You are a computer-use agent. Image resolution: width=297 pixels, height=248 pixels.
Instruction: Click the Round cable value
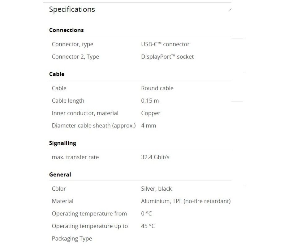pyautogui.click(x=157, y=88)
